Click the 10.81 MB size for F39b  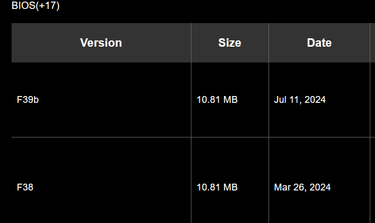coord(217,100)
